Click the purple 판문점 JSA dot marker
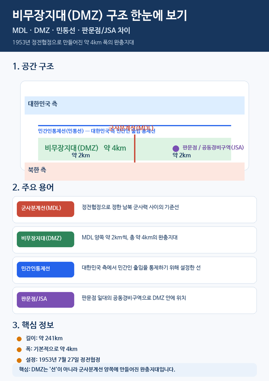 click(x=176, y=148)
